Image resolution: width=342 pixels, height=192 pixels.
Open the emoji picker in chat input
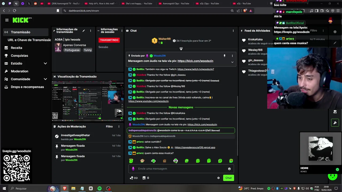pyautogui.click(x=229, y=169)
